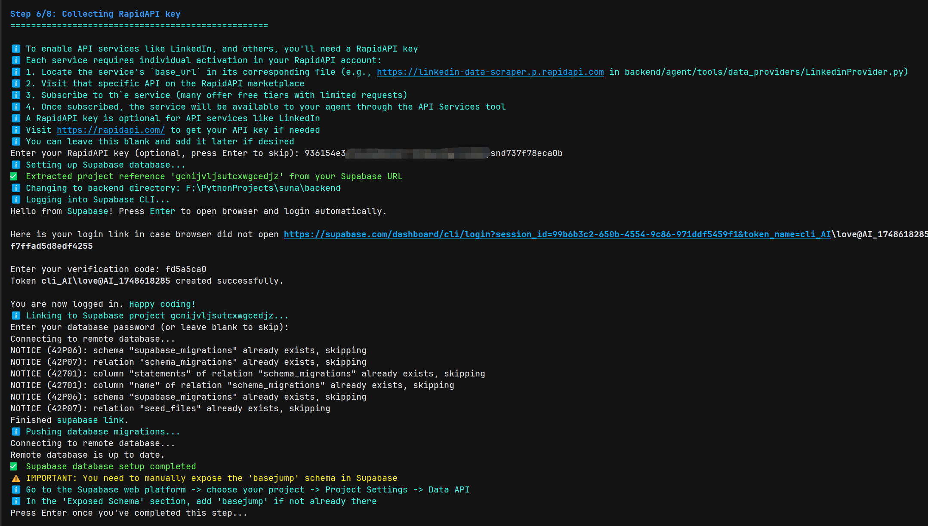Click the blurred RapidAPI key value

pyautogui.click(x=417, y=153)
